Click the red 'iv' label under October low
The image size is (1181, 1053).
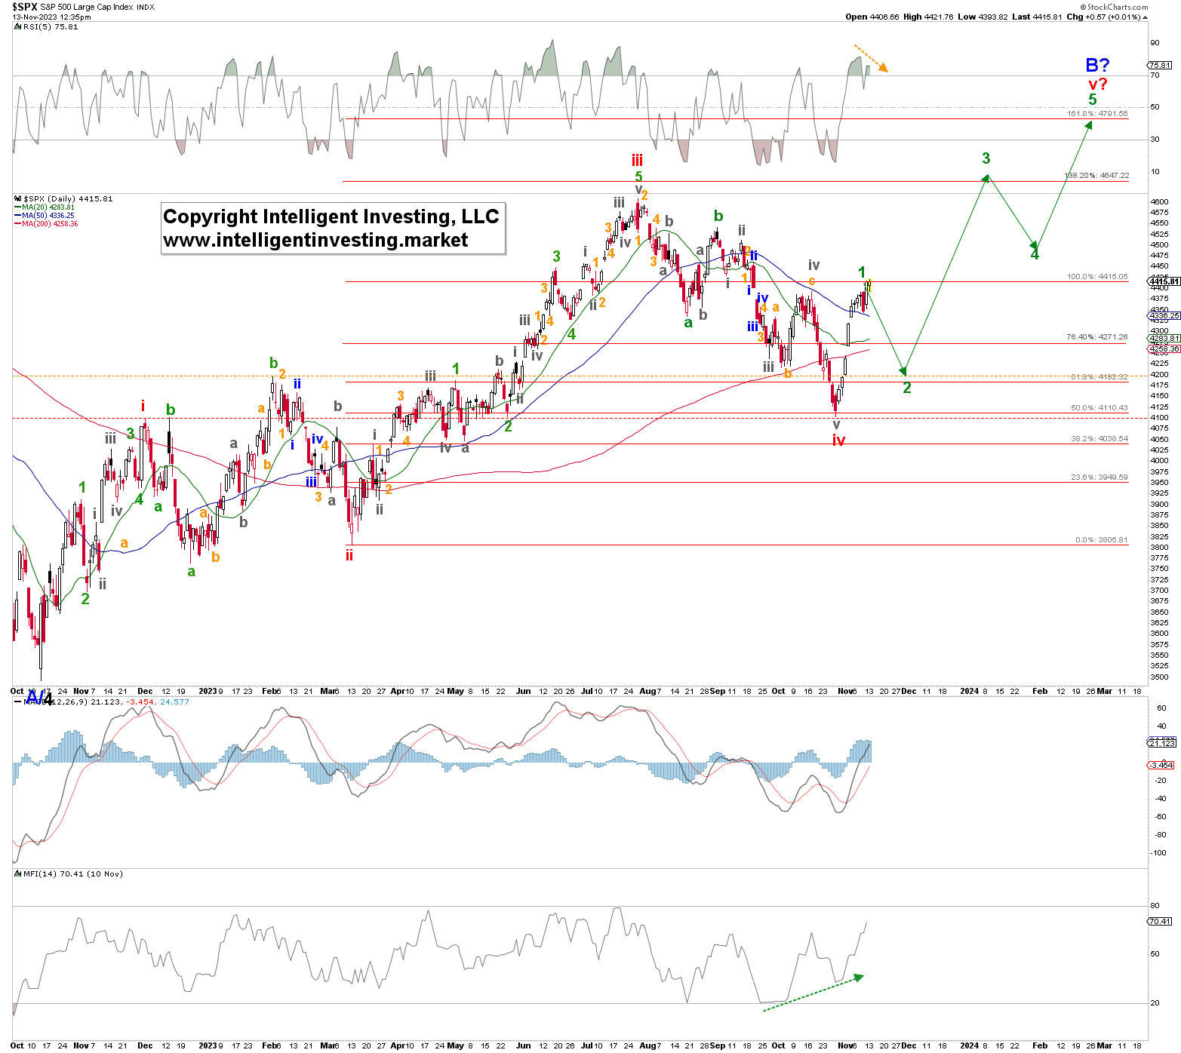(838, 441)
